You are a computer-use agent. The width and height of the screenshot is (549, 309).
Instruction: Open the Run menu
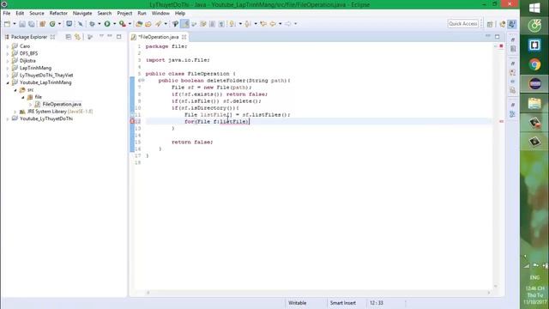click(x=142, y=14)
